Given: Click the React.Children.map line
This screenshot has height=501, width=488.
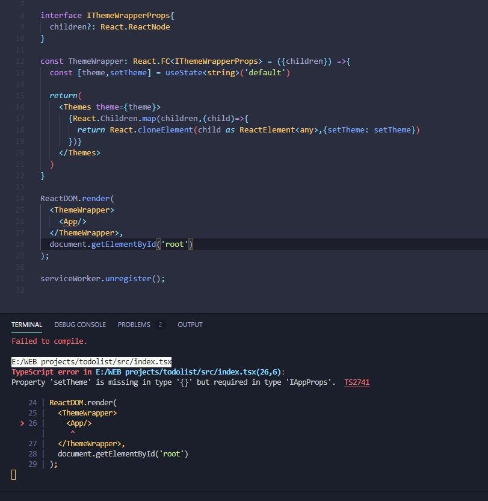Looking at the screenshot, I should [x=158, y=119].
